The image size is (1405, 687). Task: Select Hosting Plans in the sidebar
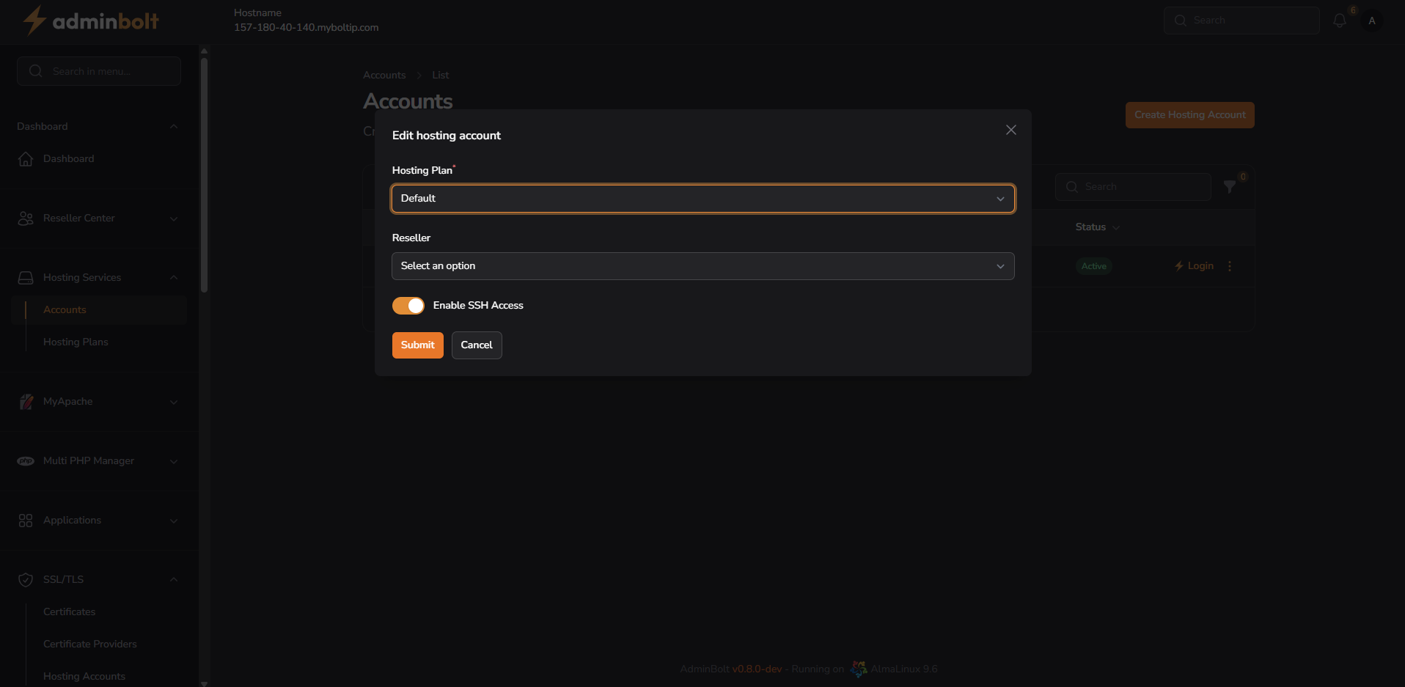pyautogui.click(x=76, y=342)
